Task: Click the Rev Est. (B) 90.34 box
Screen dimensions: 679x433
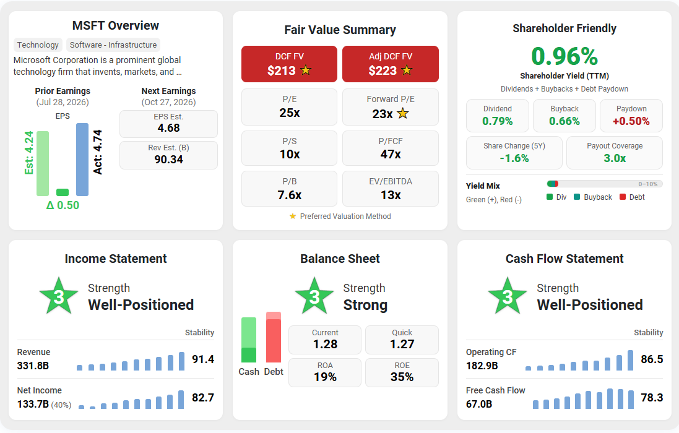Action: coord(168,155)
